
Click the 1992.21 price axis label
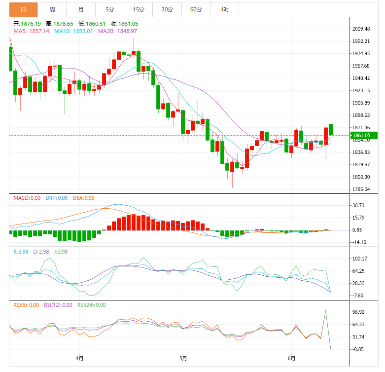pyautogui.click(x=361, y=41)
